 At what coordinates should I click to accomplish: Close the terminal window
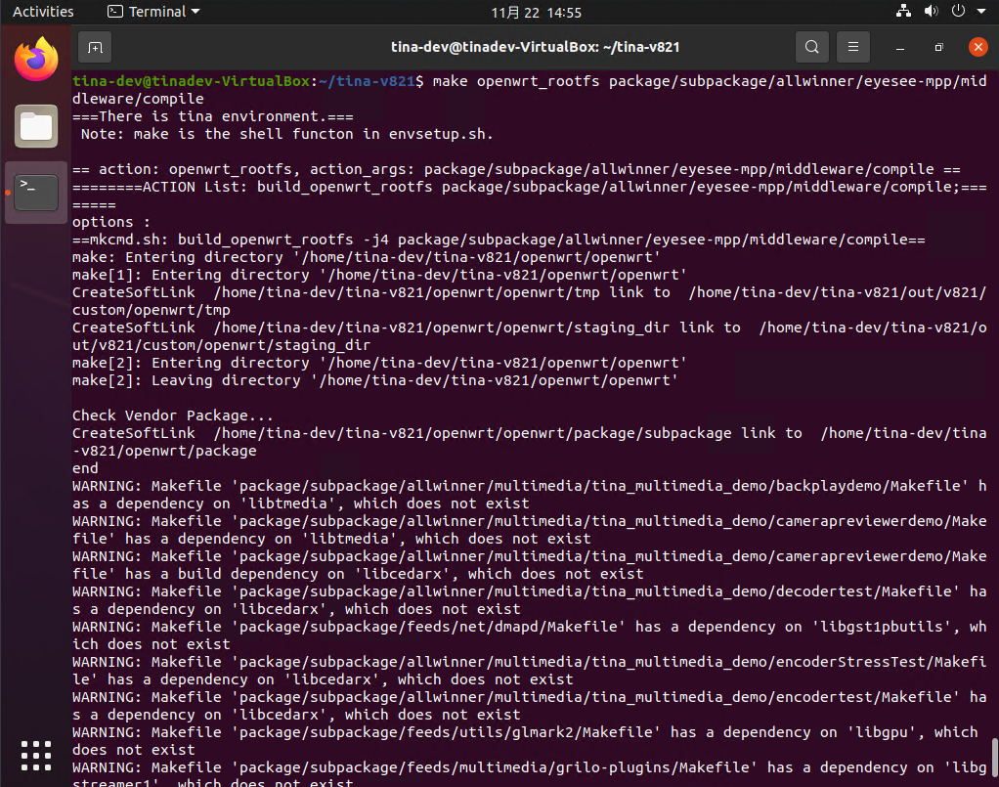click(x=977, y=47)
